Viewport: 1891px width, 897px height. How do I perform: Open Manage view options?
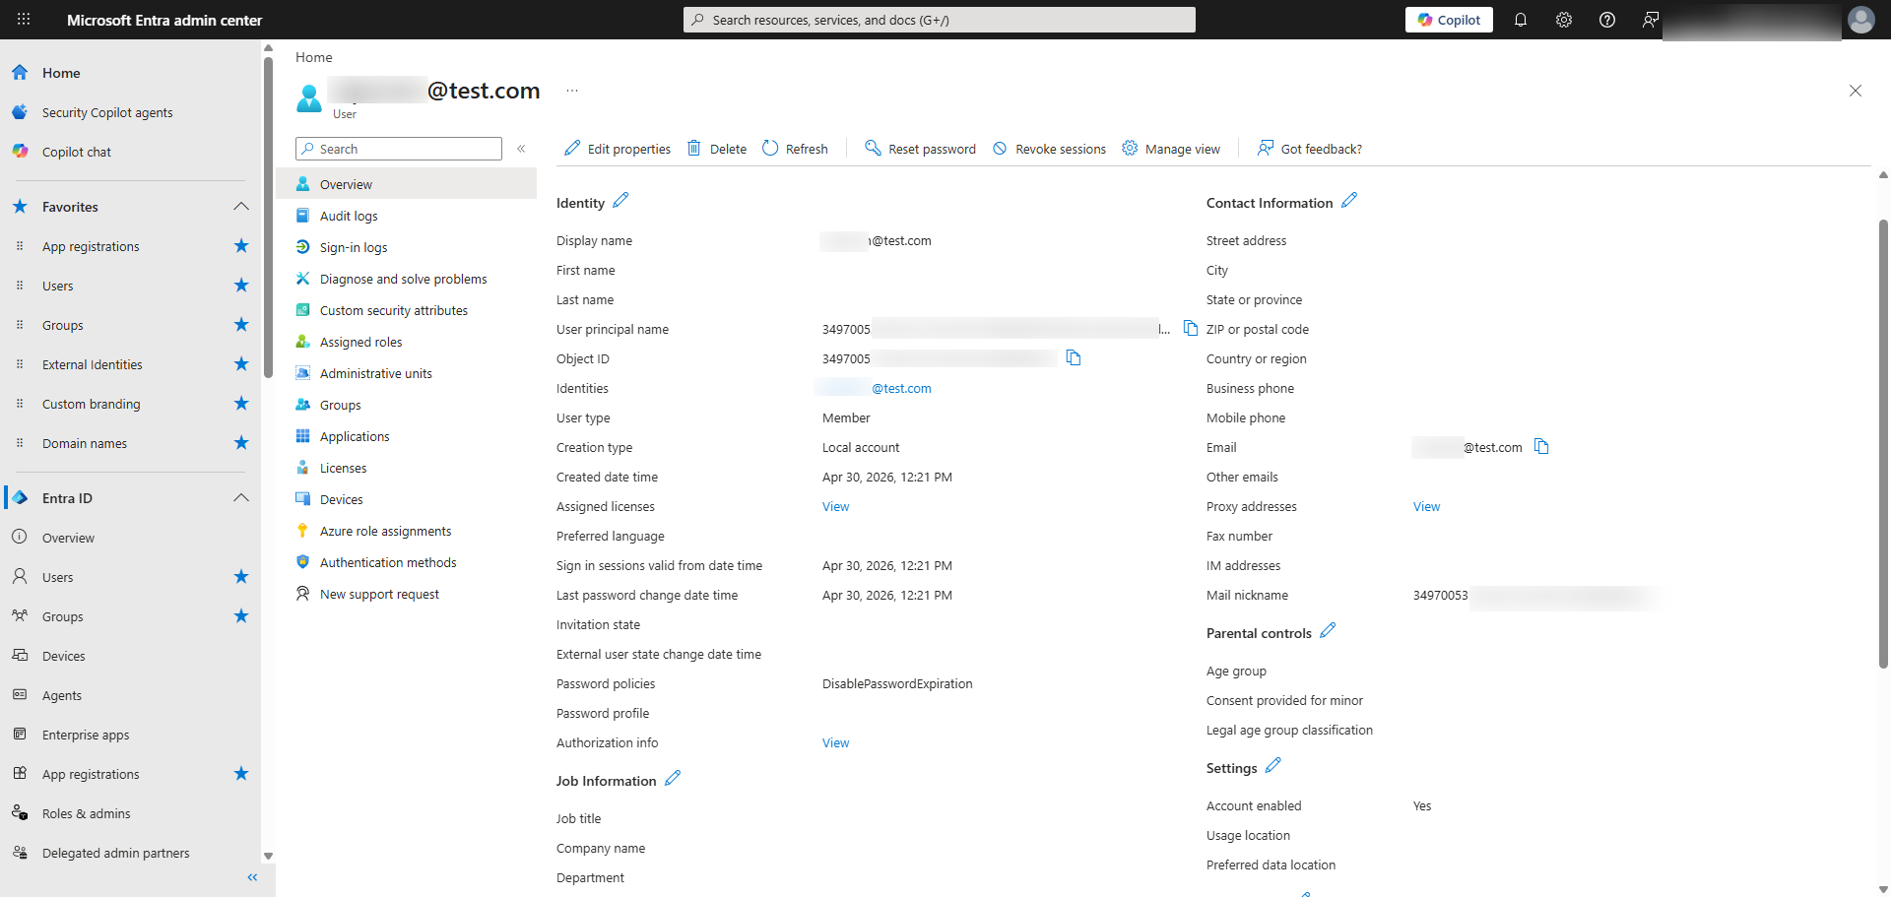coord(1171,149)
